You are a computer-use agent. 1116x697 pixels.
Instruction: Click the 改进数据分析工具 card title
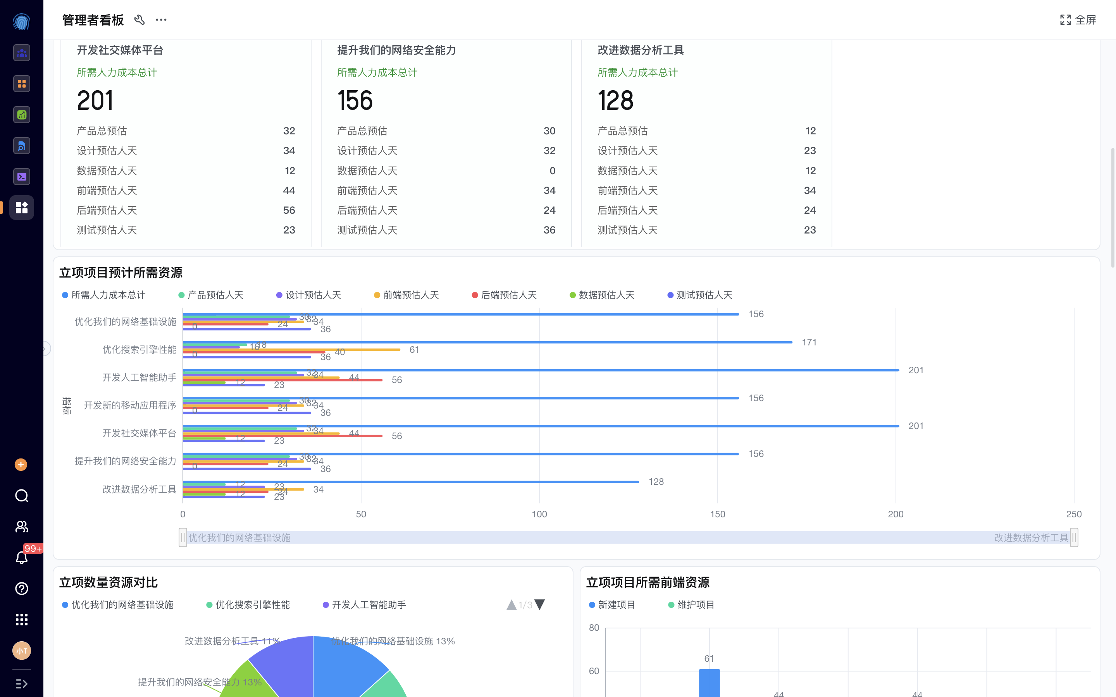(x=641, y=50)
